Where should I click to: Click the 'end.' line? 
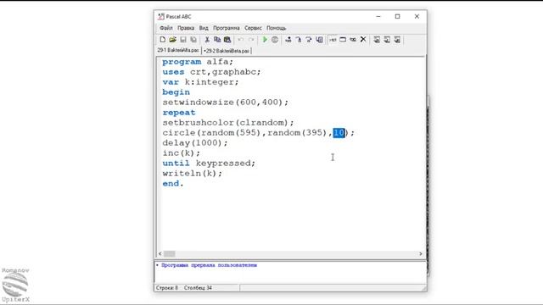click(x=173, y=184)
